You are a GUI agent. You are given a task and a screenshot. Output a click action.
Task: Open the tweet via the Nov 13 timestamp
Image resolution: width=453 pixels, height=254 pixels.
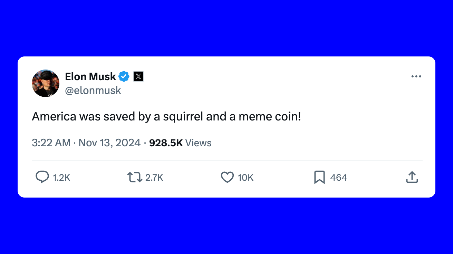109,142
